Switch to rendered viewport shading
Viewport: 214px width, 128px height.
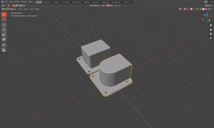click(209, 9)
